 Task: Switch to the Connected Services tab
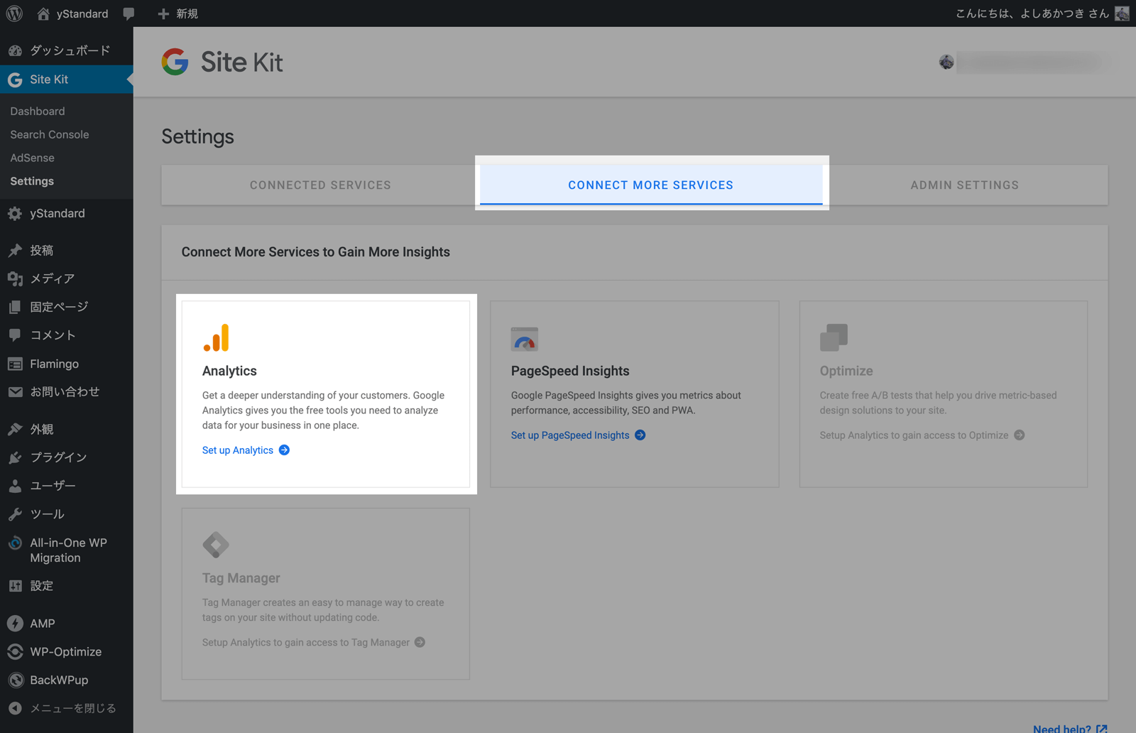[320, 185]
